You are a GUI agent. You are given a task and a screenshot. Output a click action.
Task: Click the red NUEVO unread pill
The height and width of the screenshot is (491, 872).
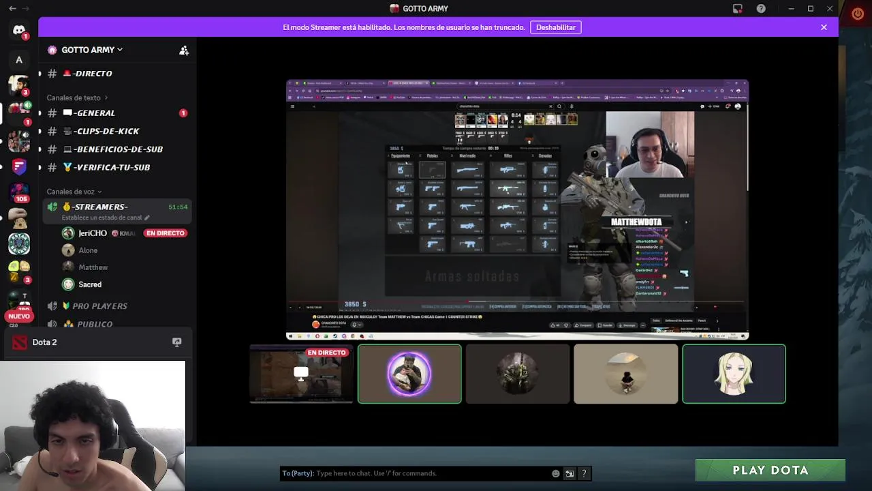(19, 316)
